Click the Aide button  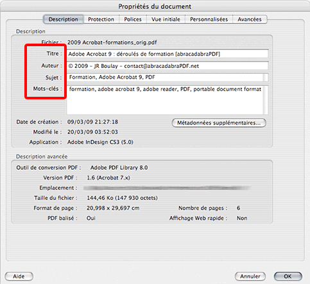(x=19, y=276)
